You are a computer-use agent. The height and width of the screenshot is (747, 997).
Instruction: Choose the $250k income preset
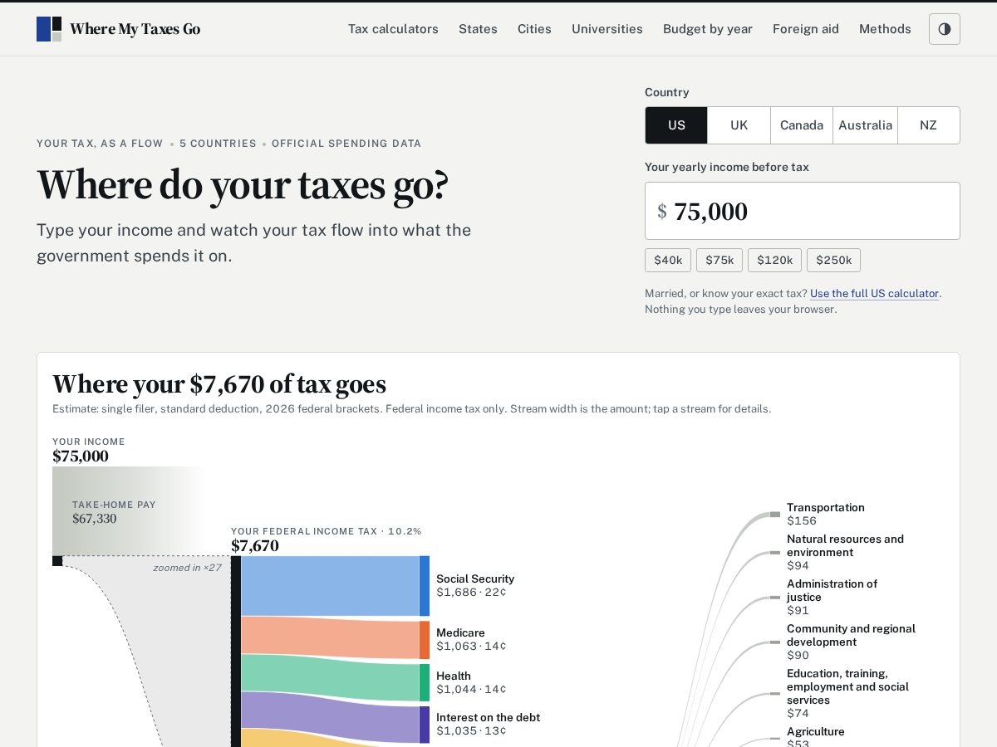[833, 260]
